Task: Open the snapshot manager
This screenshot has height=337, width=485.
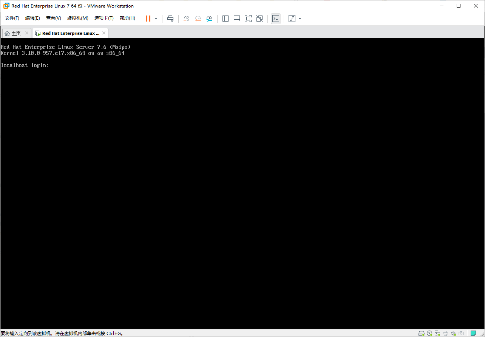Action: coord(209,18)
